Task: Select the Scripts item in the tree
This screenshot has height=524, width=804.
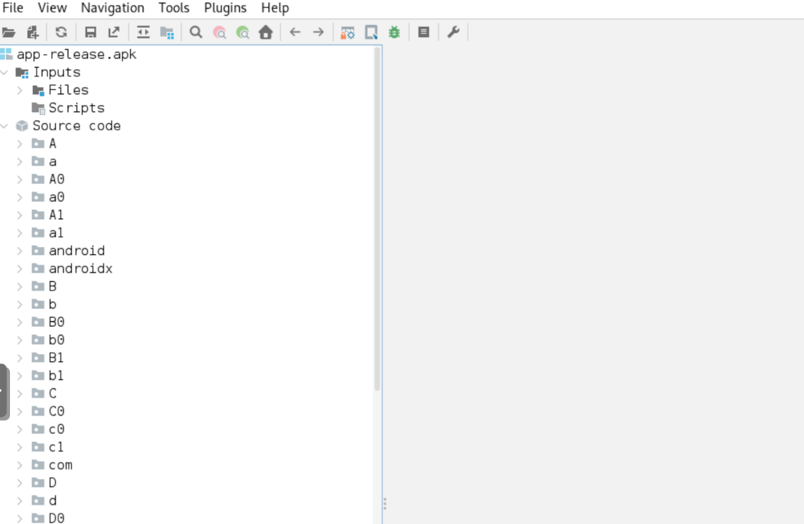Action: click(76, 108)
